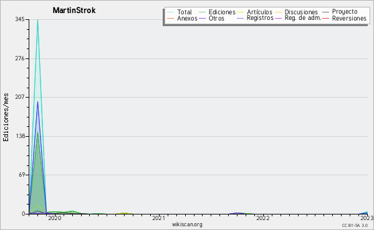Click the Ediciones/mes axis title
The image size is (374, 230).
[x=6, y=117]
